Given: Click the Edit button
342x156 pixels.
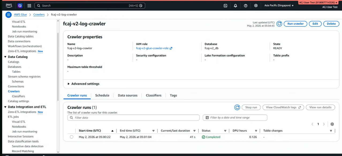Looking at the screenshot, I should [x=315, y=24].
